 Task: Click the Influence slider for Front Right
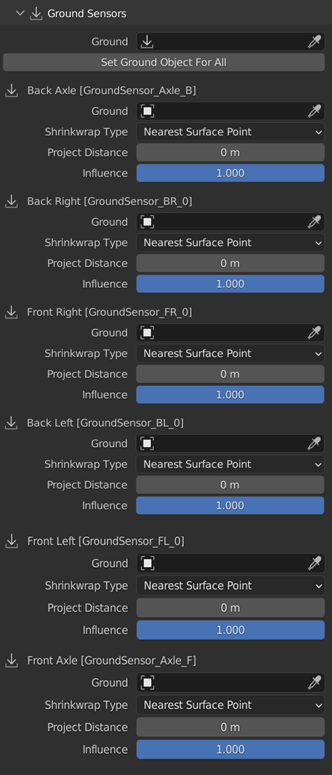click(230, 395)
